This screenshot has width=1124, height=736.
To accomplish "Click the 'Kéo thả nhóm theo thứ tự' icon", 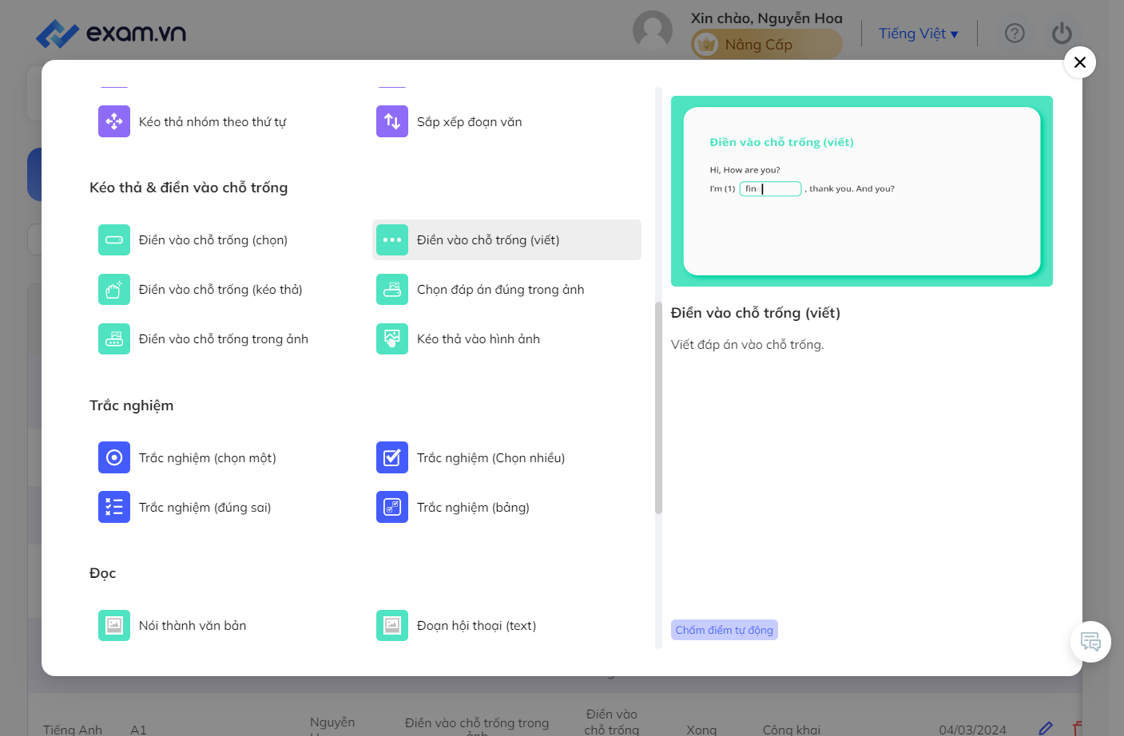I will 114,121.
